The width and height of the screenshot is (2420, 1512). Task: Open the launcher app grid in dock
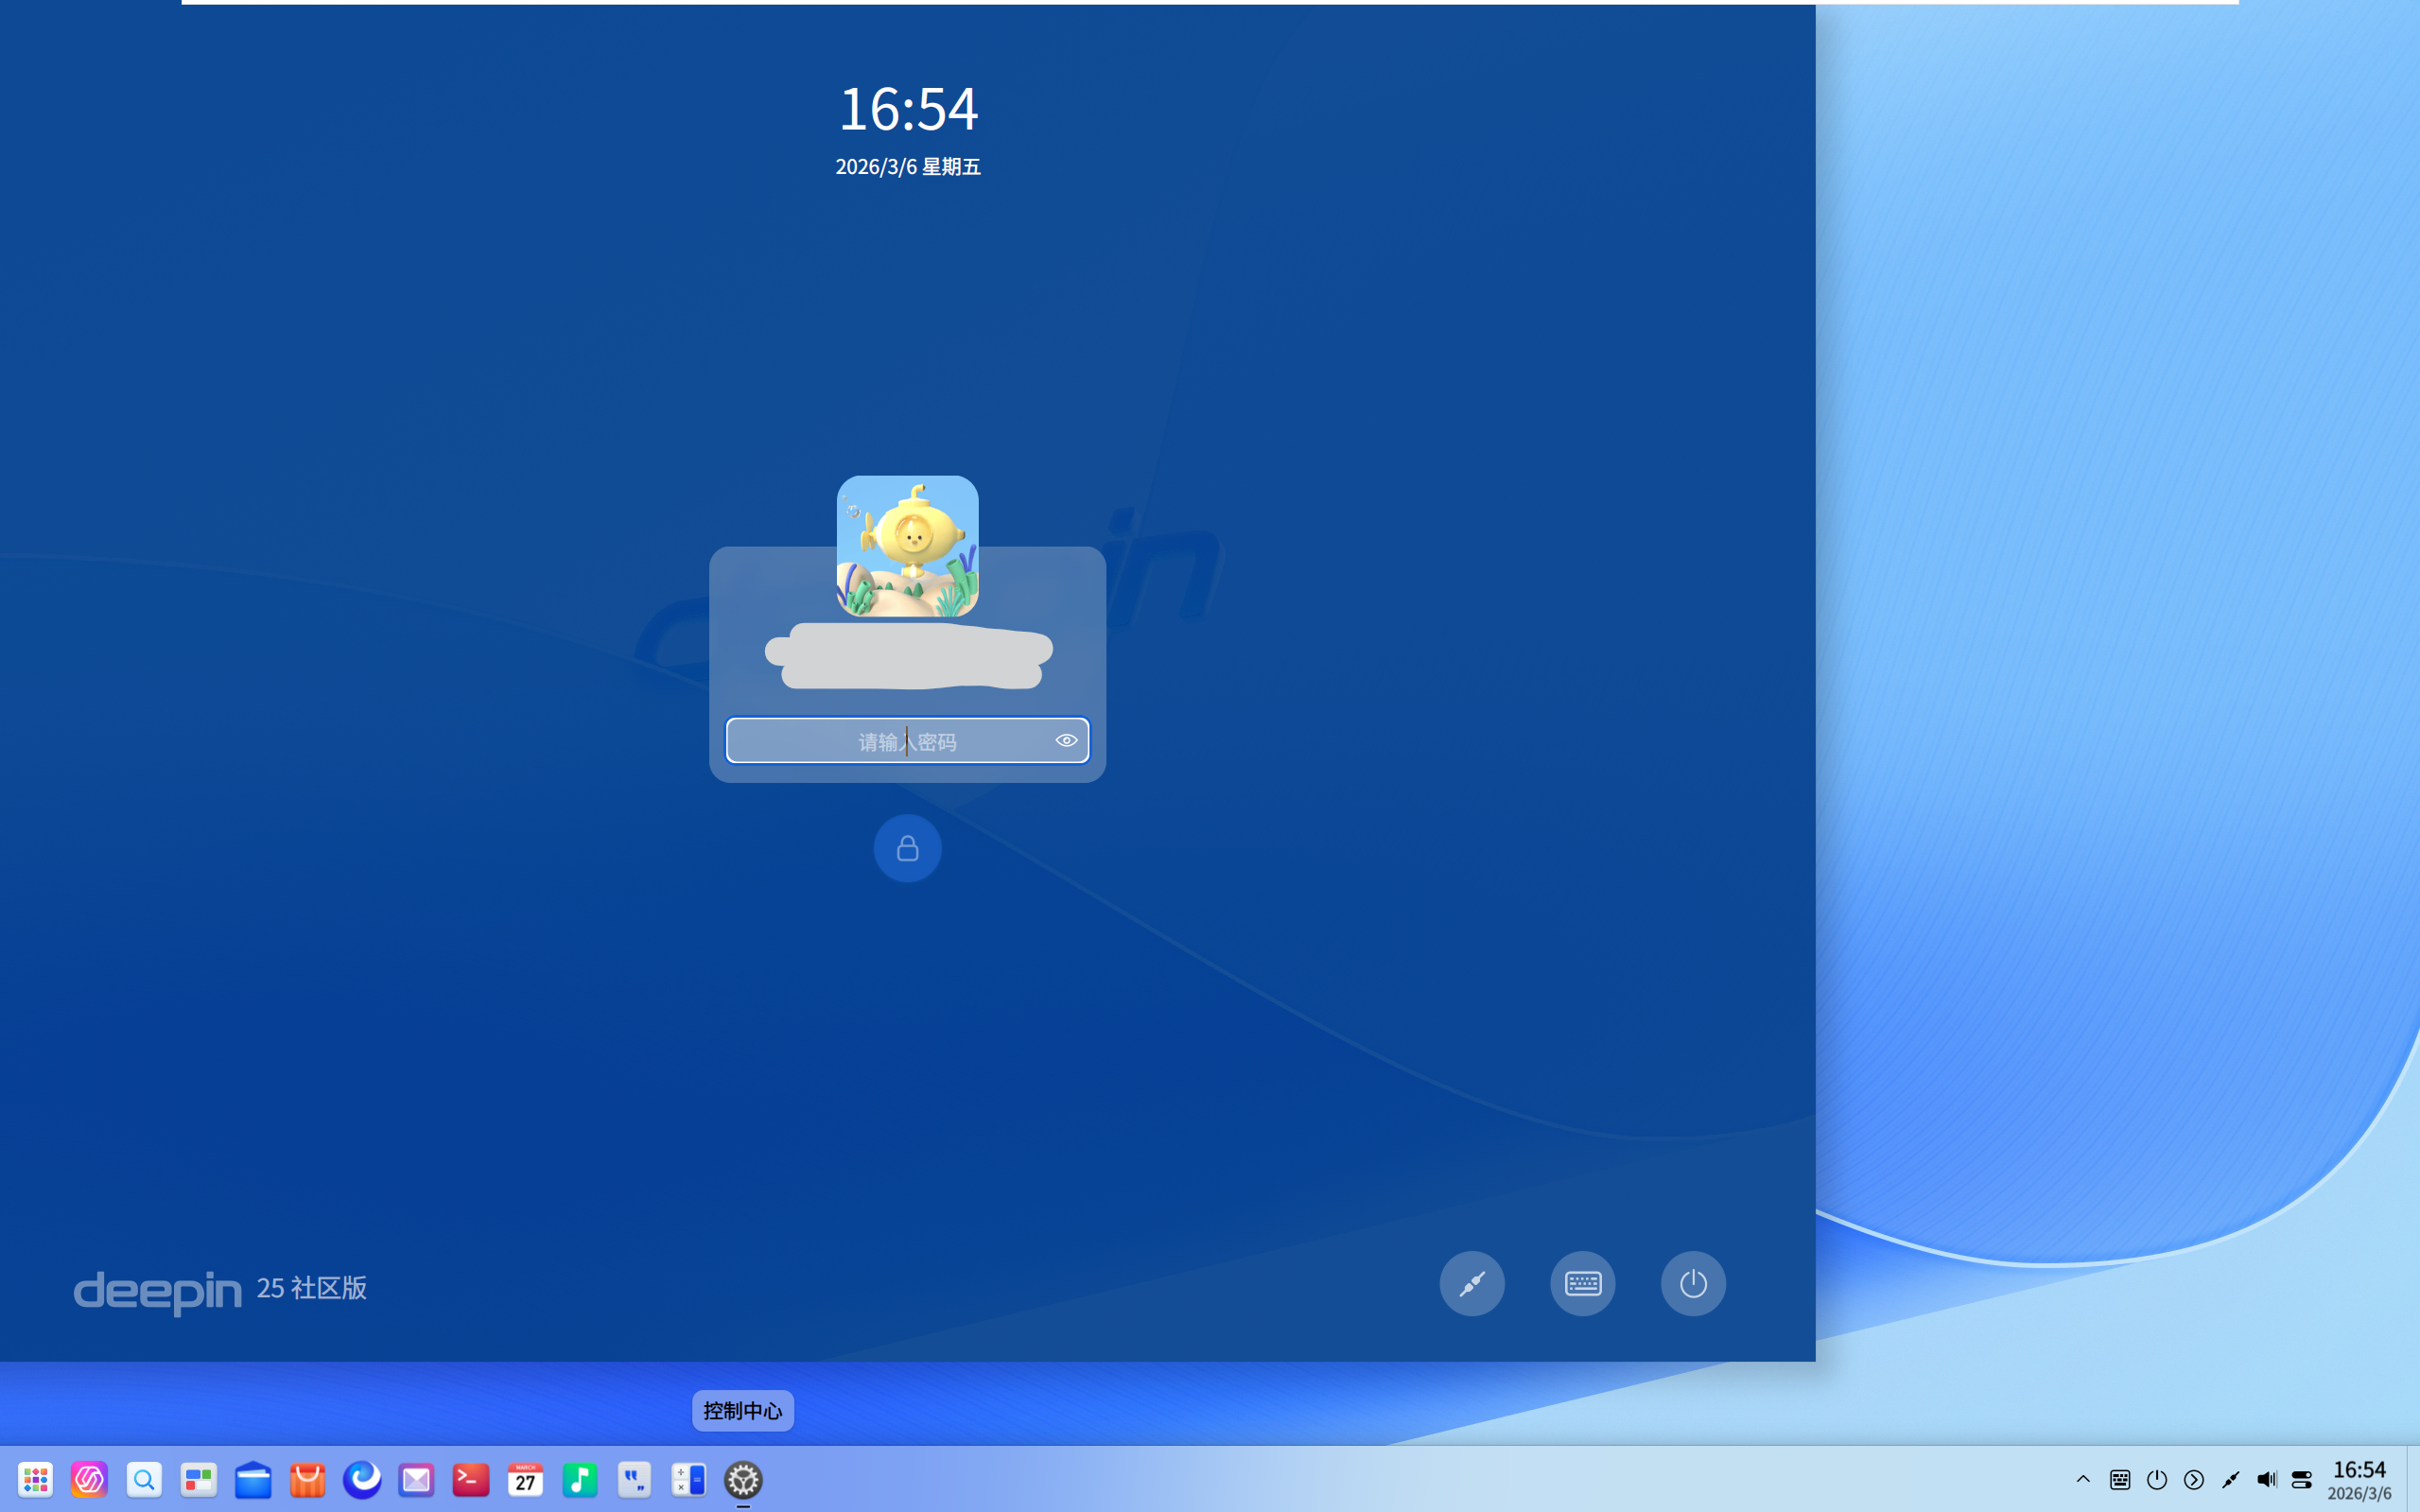35,1479
